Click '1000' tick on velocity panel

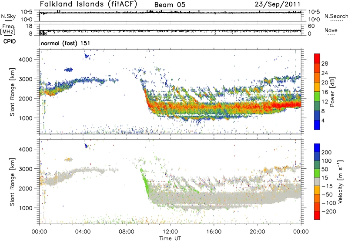[x=26, y=208]
